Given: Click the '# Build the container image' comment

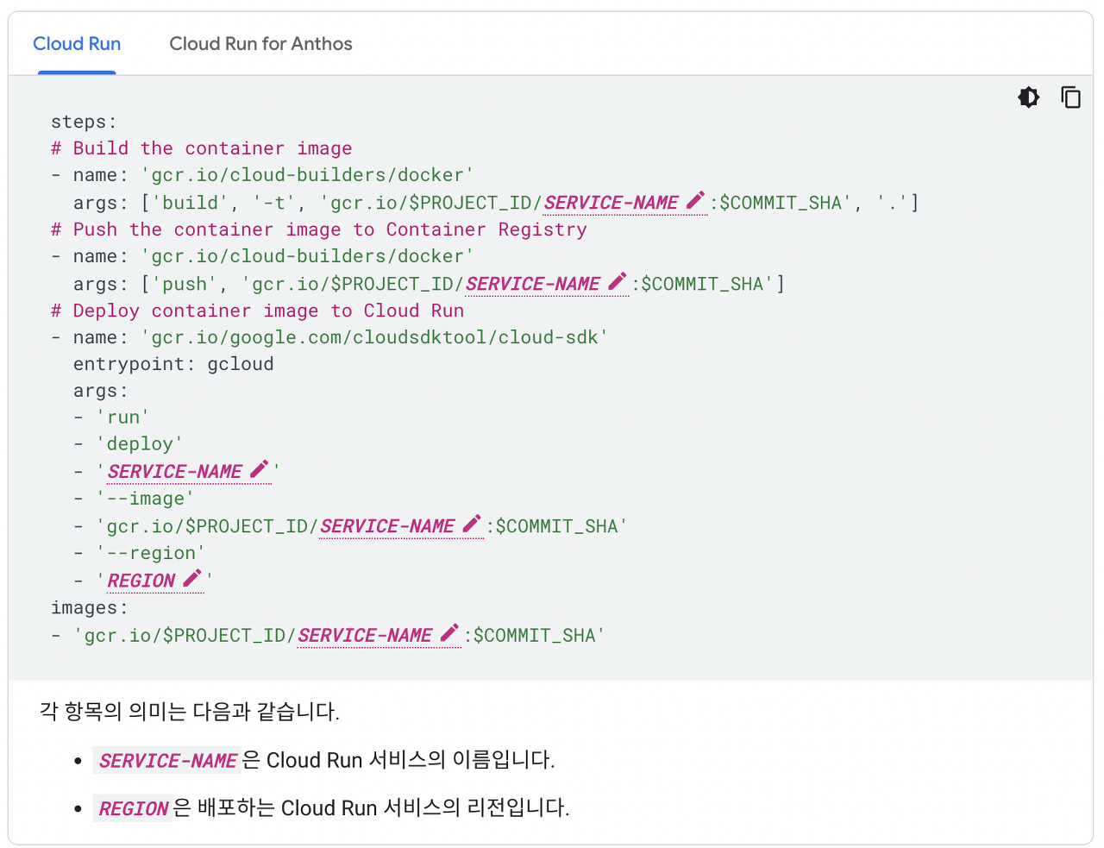Looking at the screenshot, I should pyautogui.click(x=202, y=148).
